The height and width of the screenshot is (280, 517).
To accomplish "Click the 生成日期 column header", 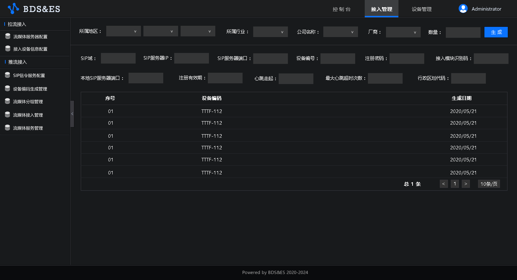I will [x=462, y=98].
